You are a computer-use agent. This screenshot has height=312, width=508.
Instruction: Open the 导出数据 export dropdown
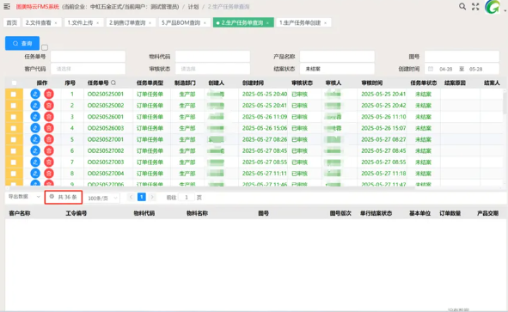[24, 197]
